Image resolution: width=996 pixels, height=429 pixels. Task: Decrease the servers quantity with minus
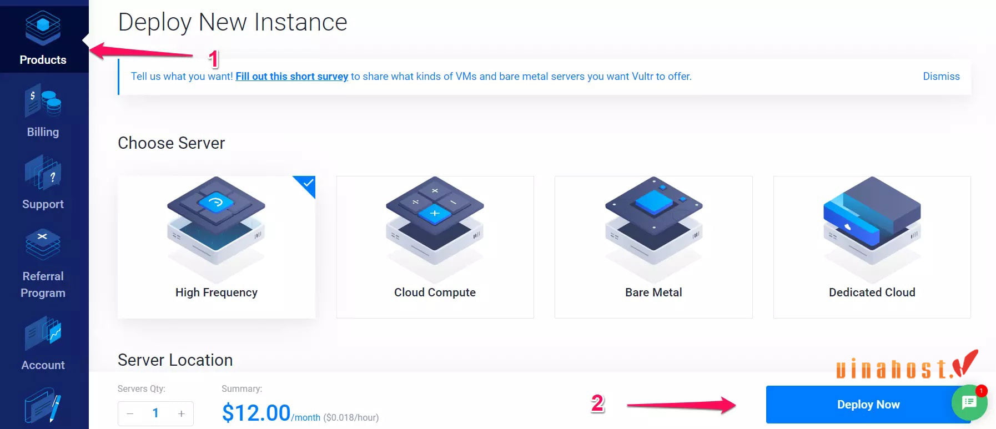pos(130,413)
